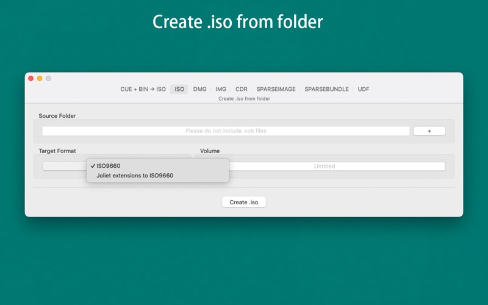Click the Volume label
This screenshot has height=305, width=488.
click(x=210, y=151)
